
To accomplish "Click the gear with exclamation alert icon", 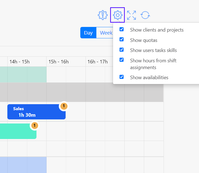I will [103, 15].
